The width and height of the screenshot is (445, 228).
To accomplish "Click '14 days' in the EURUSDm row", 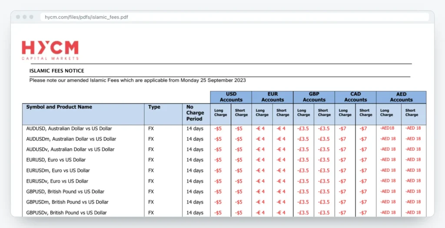I will [195, 171].
